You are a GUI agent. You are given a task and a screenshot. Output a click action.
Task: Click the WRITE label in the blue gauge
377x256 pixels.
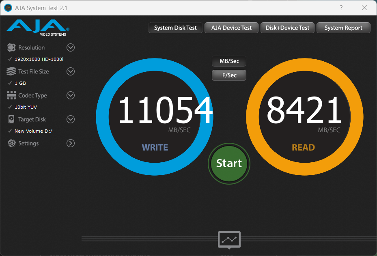click(x=155, y=147)
